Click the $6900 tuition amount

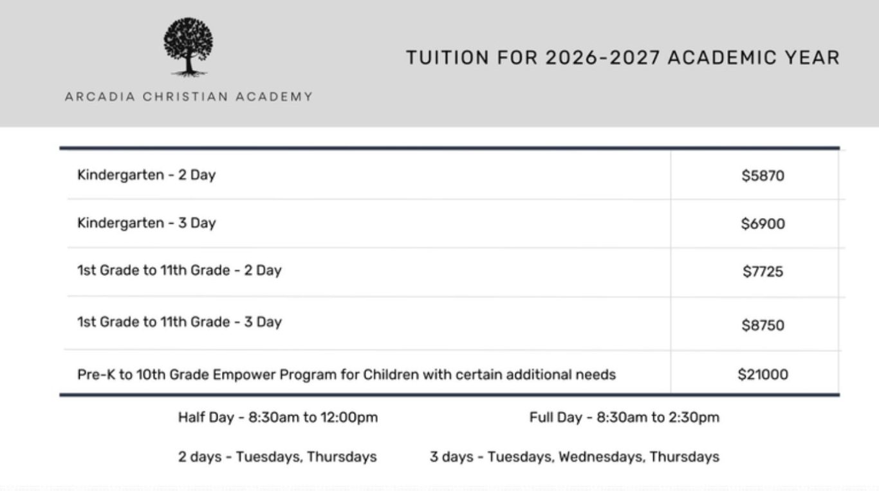(763, 224)
